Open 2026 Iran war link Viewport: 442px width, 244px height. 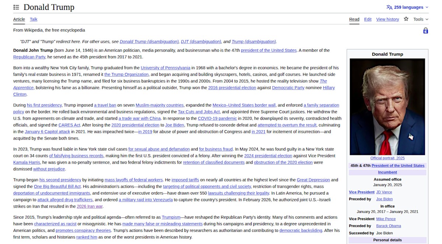point(90,206)
